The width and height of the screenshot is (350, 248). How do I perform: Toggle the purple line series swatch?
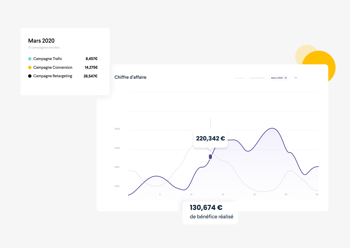pyautogui.click(x=240, y=78)
